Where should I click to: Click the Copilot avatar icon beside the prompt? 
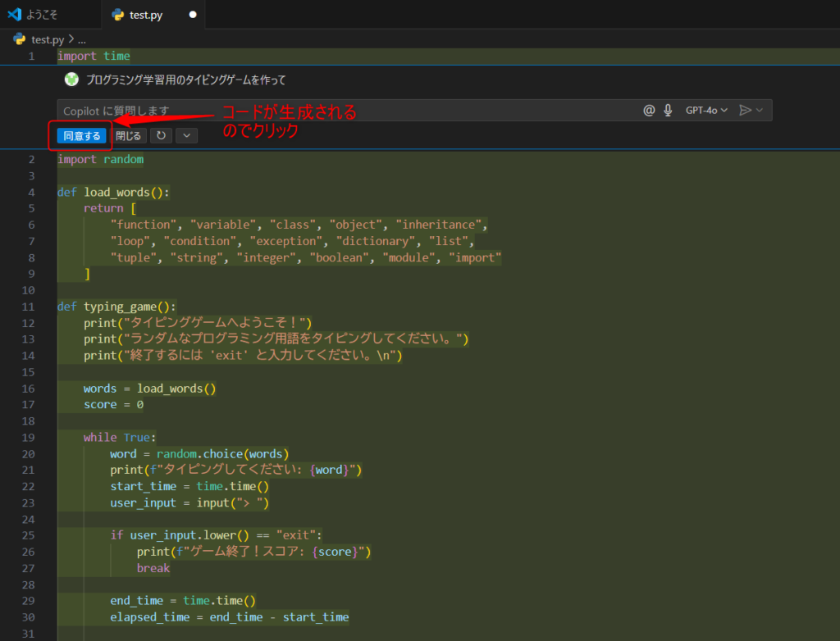[x=71, y=80]
